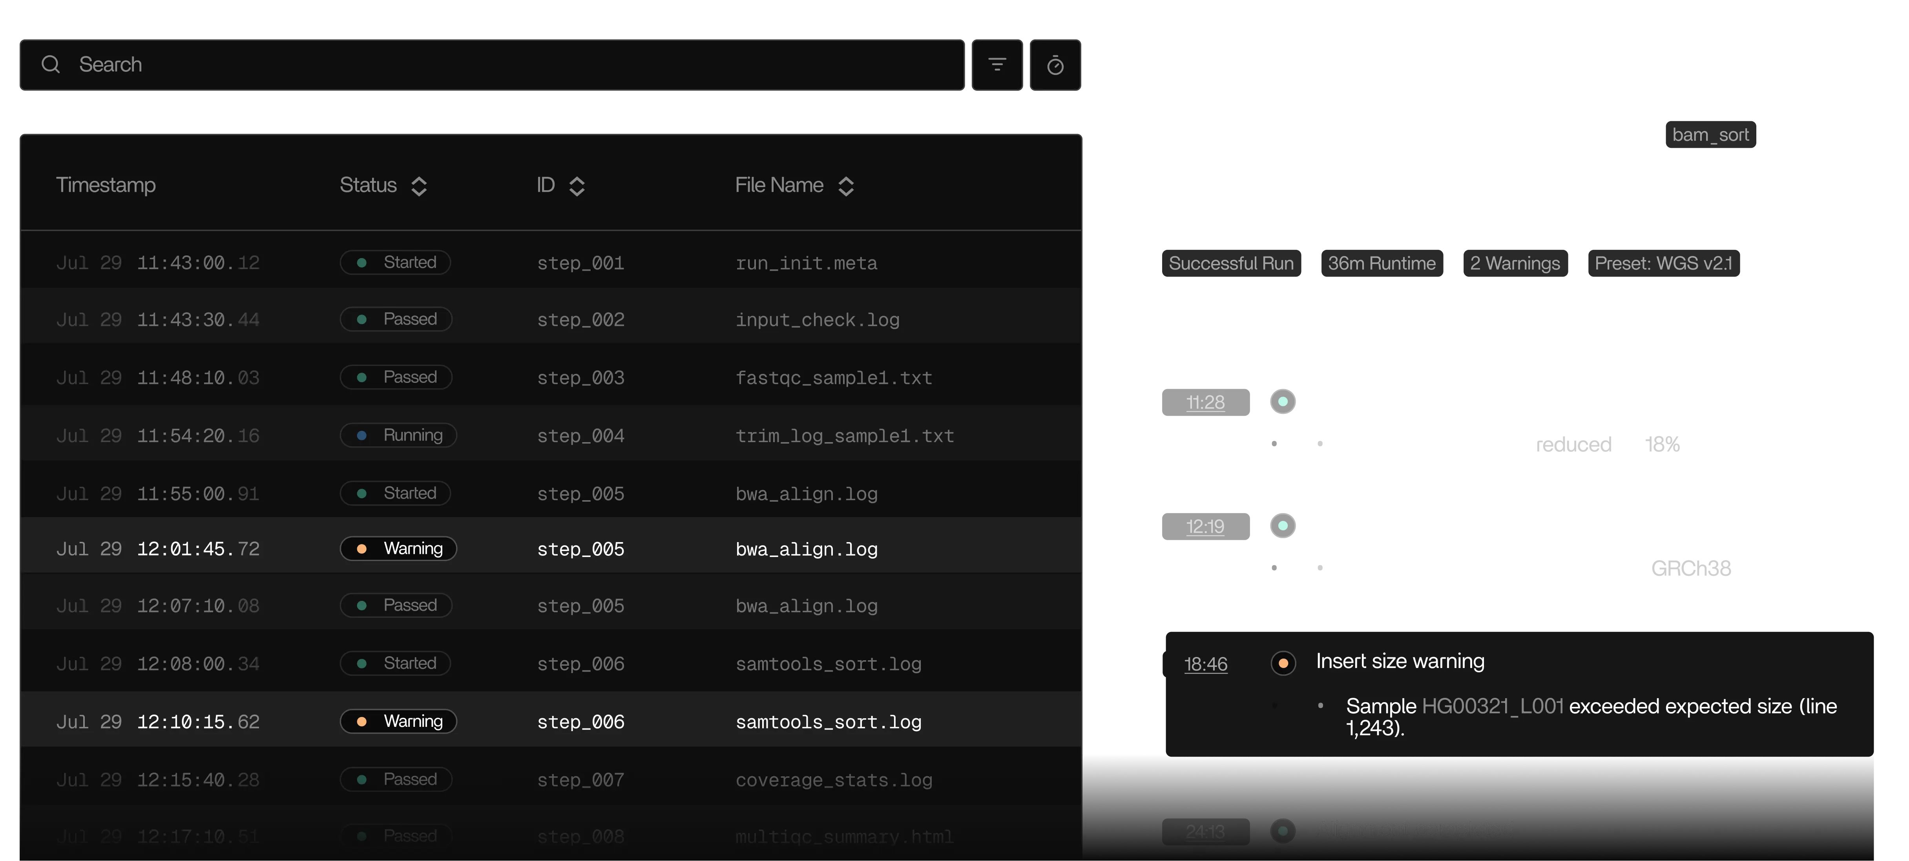This screenshot has width=1909, height=861.
Task: Sort table by ID column arrows
Action: tap(577, 186)
